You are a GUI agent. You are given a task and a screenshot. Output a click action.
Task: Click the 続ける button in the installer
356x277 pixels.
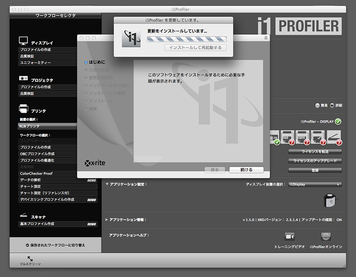(246, 170)
